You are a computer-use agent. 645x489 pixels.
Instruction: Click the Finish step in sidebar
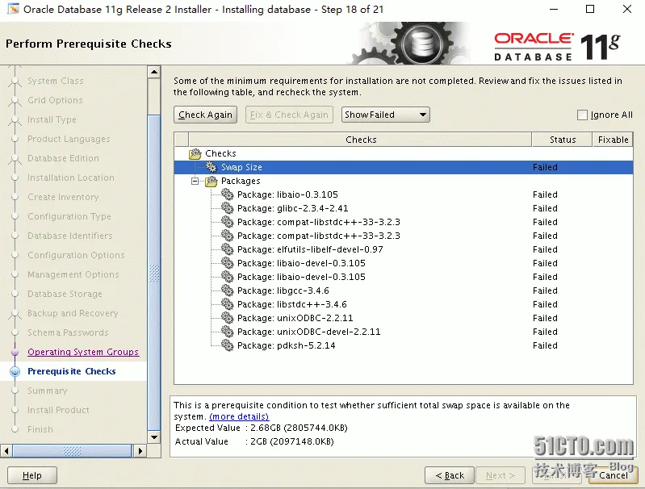point(40,429)
